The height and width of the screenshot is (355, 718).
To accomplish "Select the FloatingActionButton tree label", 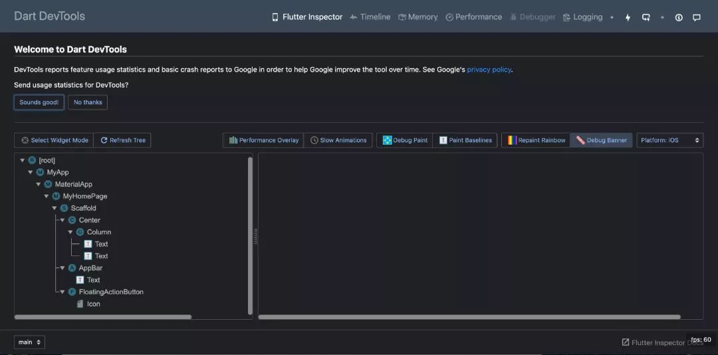I will (x=111, y=291).
